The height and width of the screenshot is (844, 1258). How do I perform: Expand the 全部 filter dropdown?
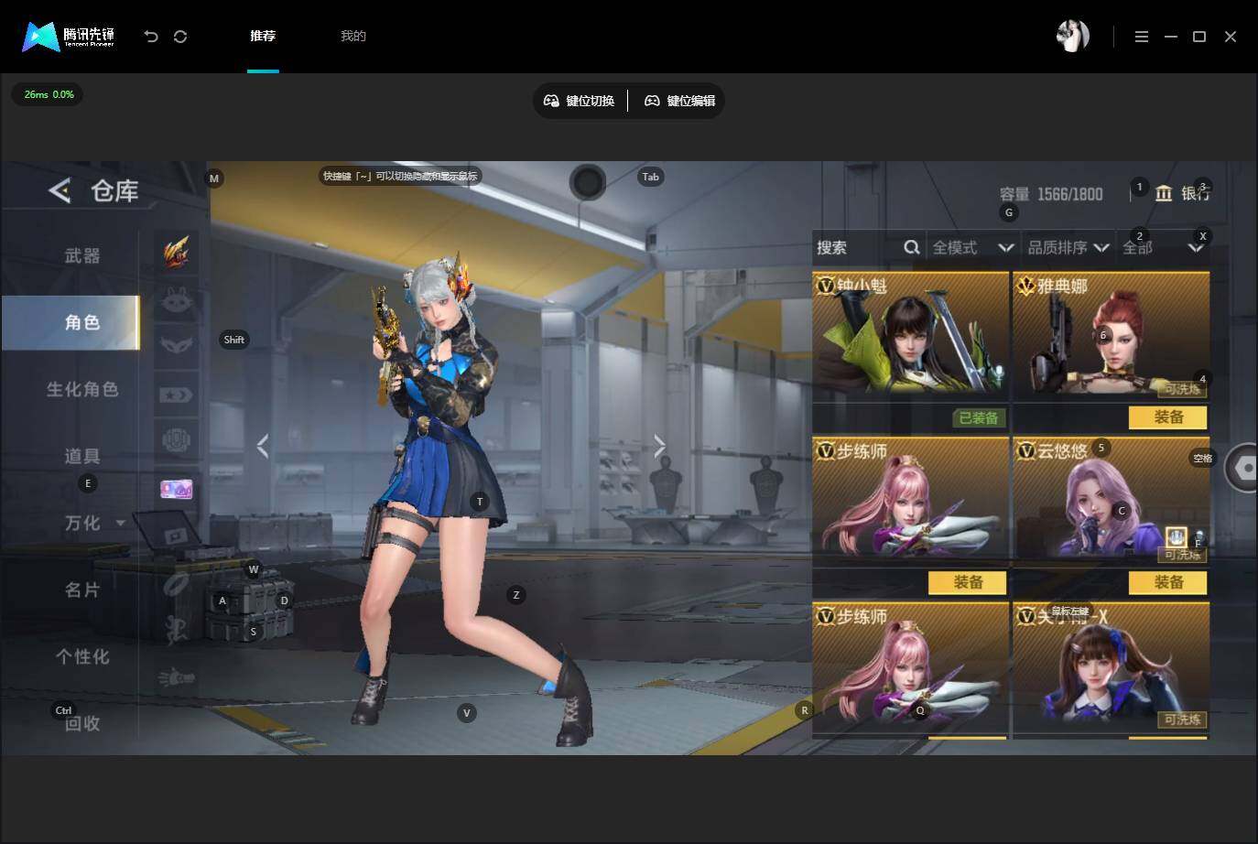coord(1163,247)
